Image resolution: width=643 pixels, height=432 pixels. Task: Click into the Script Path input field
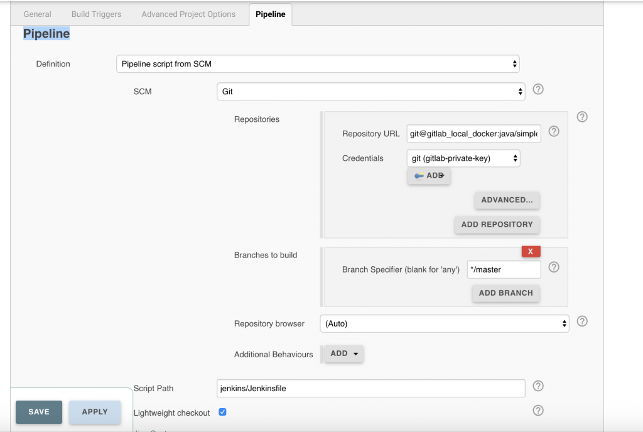(370, 389)
